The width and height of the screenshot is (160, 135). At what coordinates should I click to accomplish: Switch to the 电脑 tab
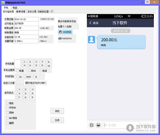15,8
